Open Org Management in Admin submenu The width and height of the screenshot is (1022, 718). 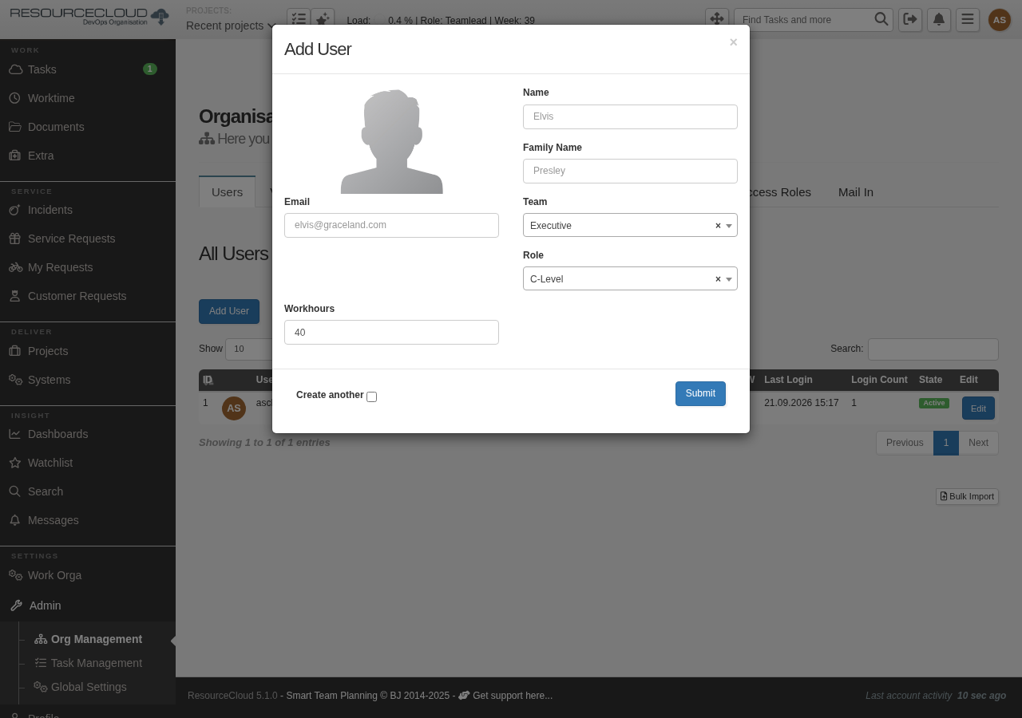click(88, 639)
